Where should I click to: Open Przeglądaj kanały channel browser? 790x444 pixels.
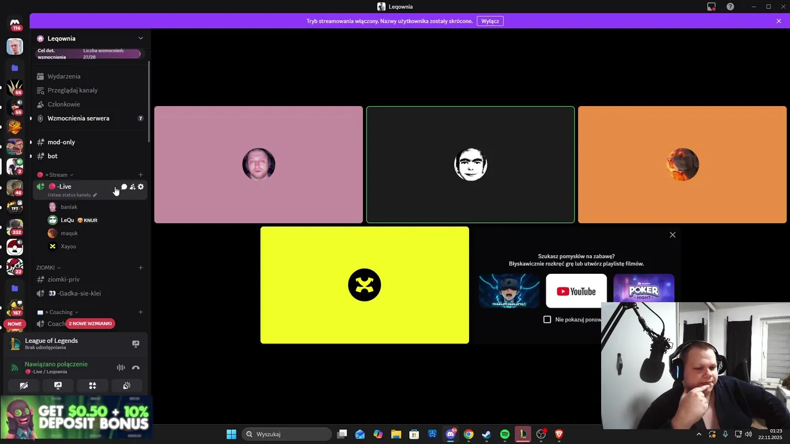89,90
